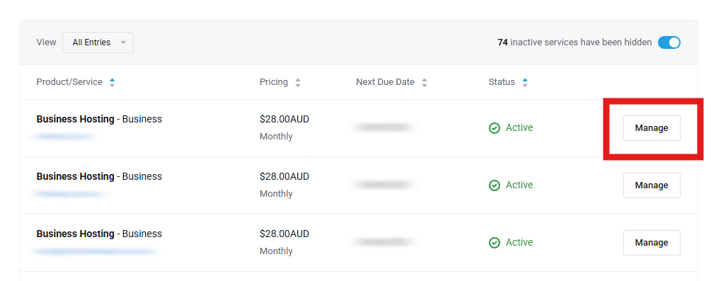This screenshot has height=281, width=711.
Task: Click Manage for the second Business Hosting
Action: point(652,185)
